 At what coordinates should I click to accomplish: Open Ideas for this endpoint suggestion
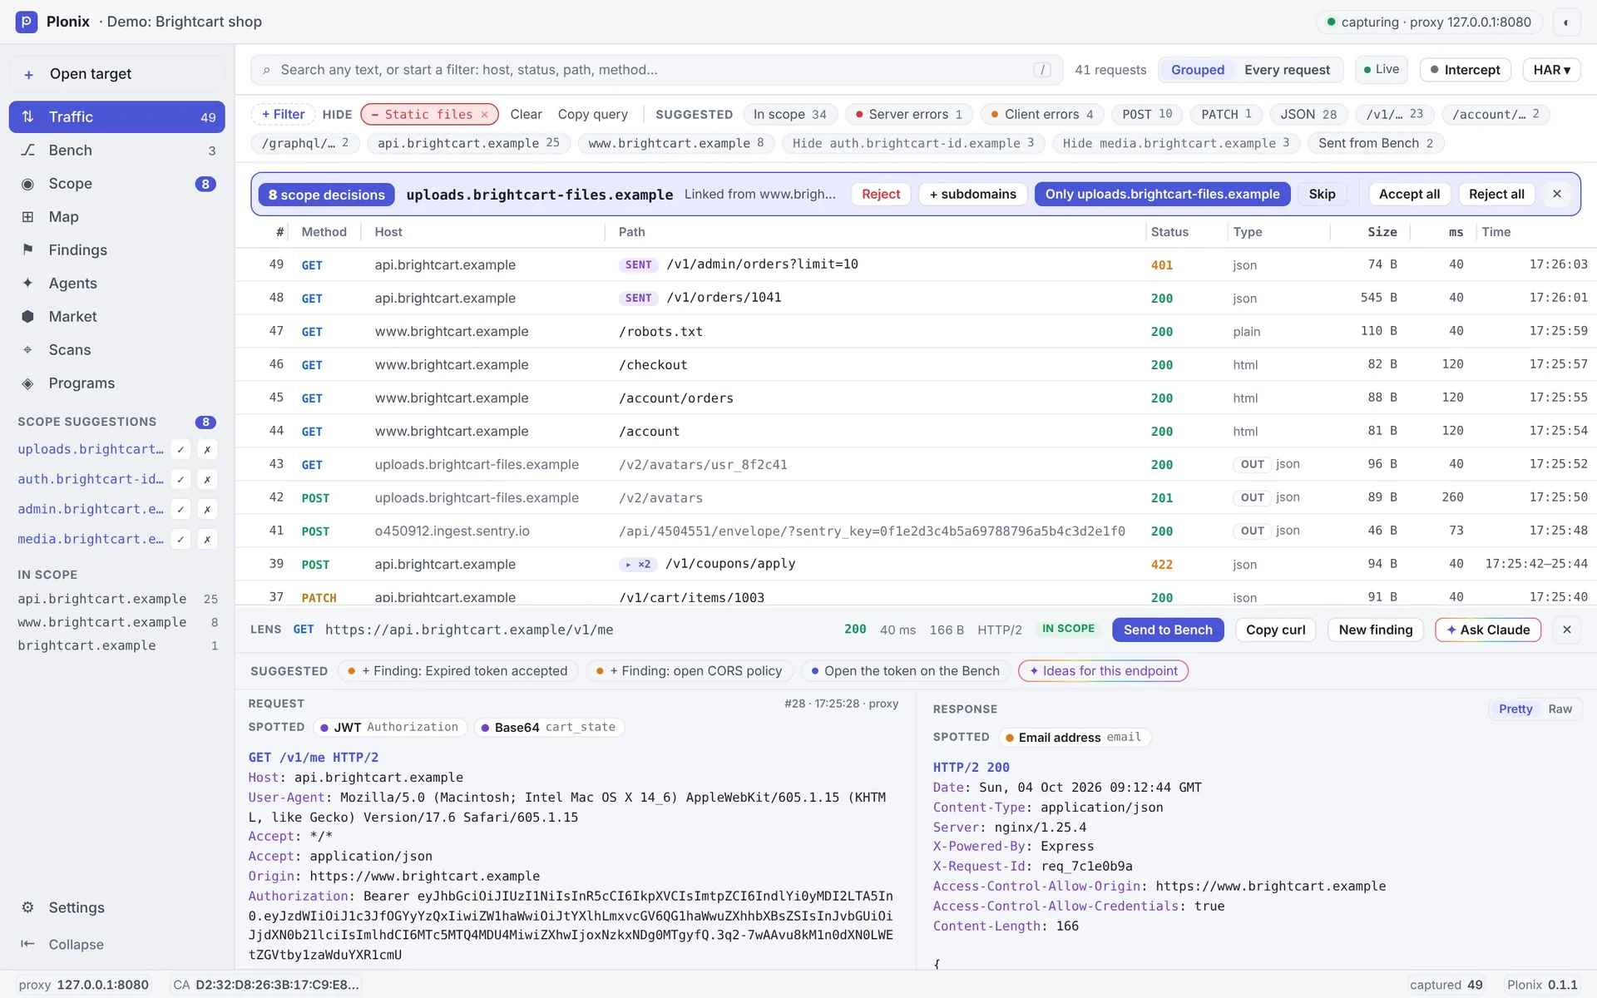point(1103,671)
